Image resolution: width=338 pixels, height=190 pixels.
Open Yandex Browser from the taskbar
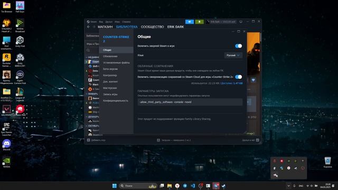pyautogui.click(x=177, y=186)
